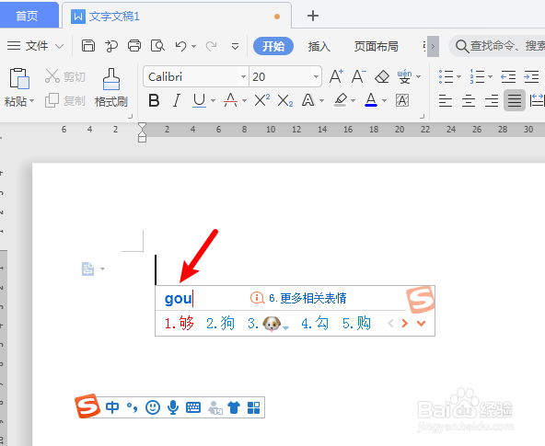Screen dimensions: 545x446
Task: Set center text alignment
Action: (x=469, y=100)
